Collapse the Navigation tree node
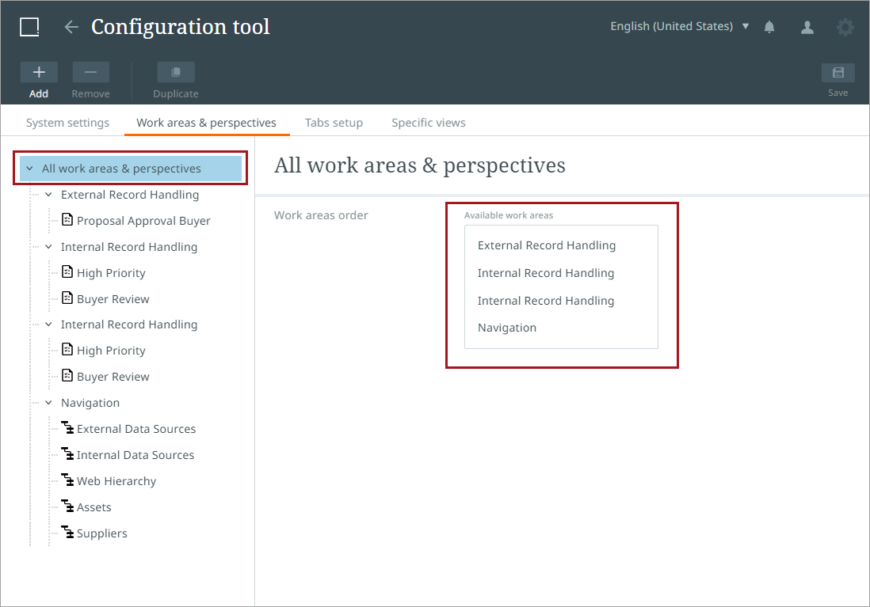 tap(48, 403)
